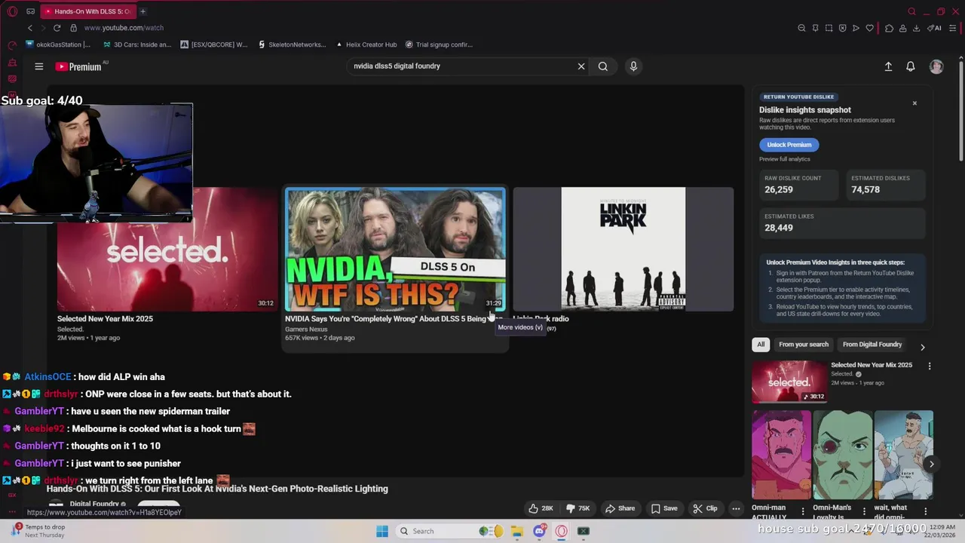Viewport: 965px width, 543px height.
Task: Click the browser zoom-out magnifier icon
Action: tap(801, 28)
